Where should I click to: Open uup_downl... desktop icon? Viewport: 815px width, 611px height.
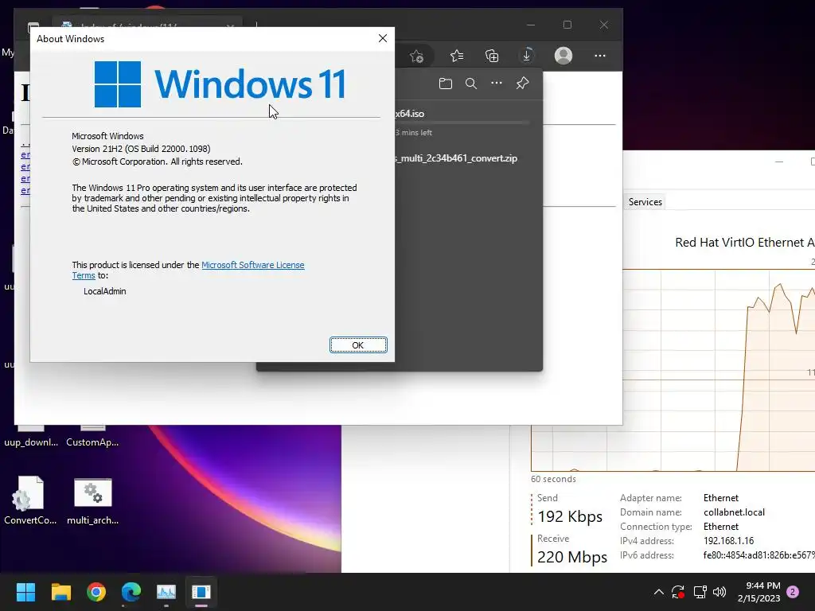click(31, 435)
